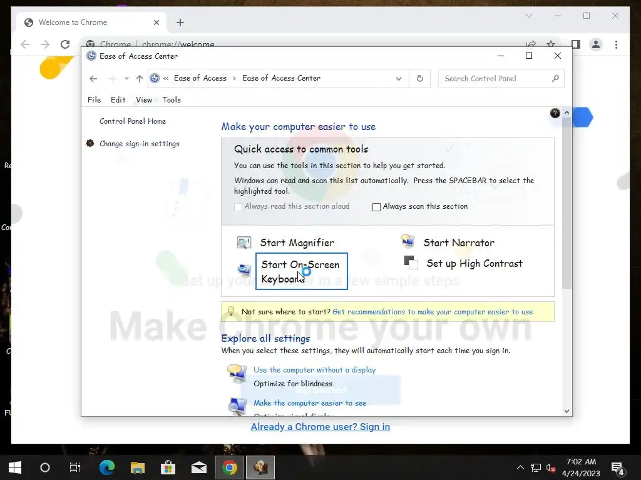Click the 'Use the computer without a display' icon
This screenshot has height=480, width=641.
tap(237, 374)
